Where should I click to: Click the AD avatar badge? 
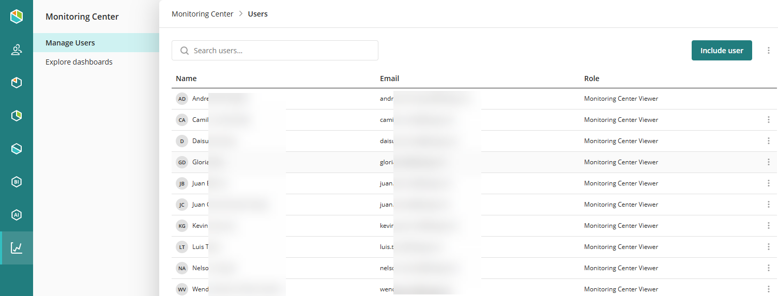point(182,99)
